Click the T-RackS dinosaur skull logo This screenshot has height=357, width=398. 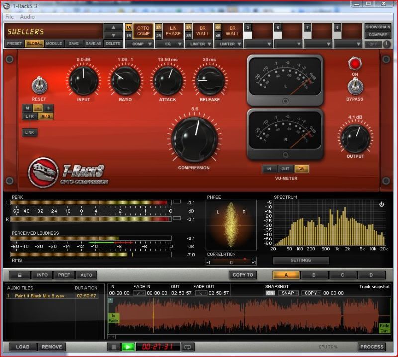point(43,173)
